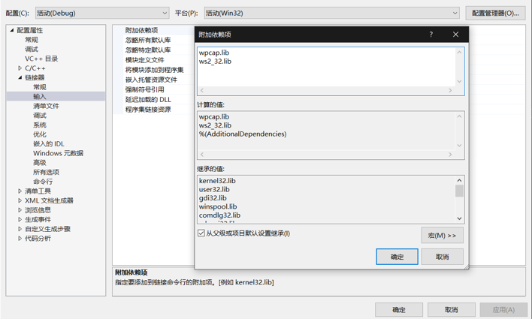Toggle 从父级或项目默认设置继承 checkbox
The width and height of the screenshot is (532, 319).
point(201,233)
